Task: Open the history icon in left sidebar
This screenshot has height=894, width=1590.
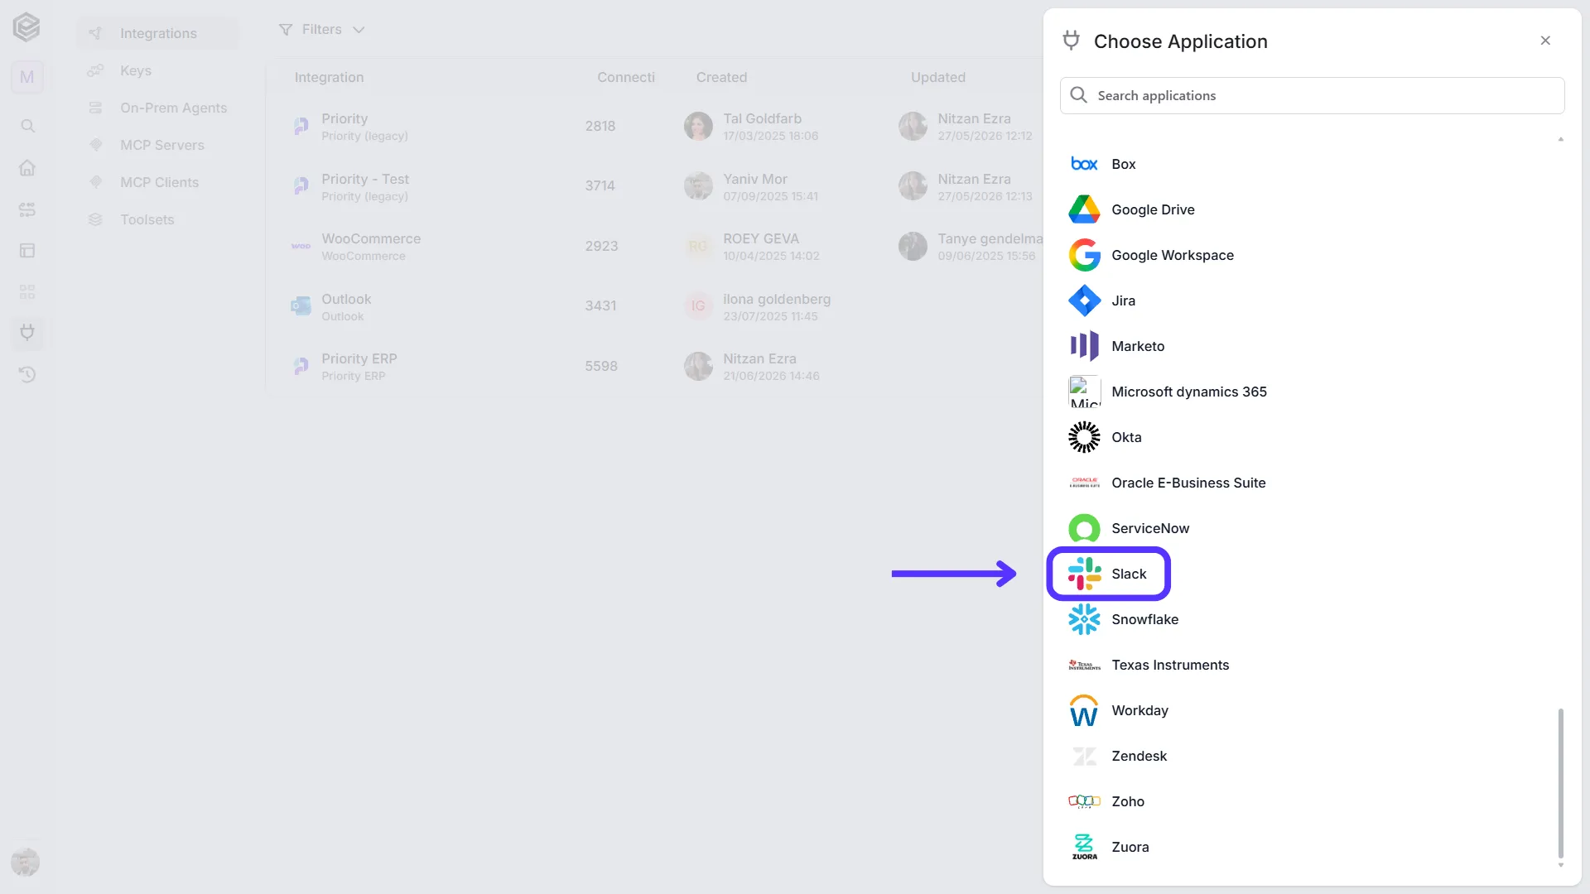Action: pyautogui.click(x=27, y=374)
